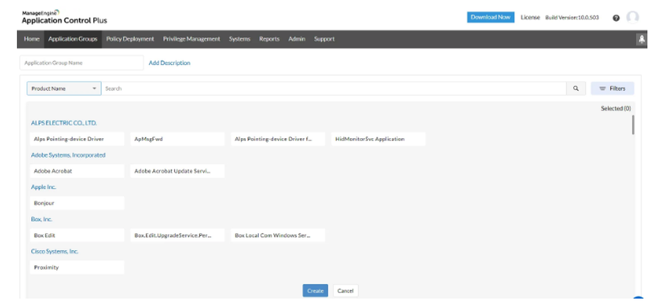Select the Box.Edit.UpgradeService.Per... tile
Screen dimensions: 649x308
(178, 235)
